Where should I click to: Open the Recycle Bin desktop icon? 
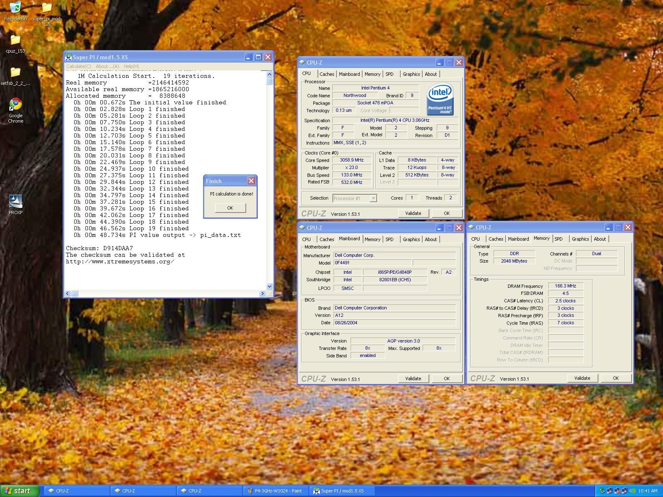15,11
